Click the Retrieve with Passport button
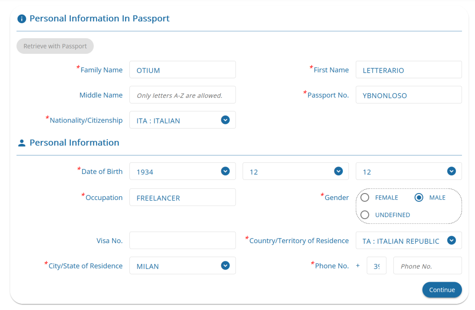Image resolution: width=475 pixels, height=310 pixels. pyautogui.click(x=55, y=46)
